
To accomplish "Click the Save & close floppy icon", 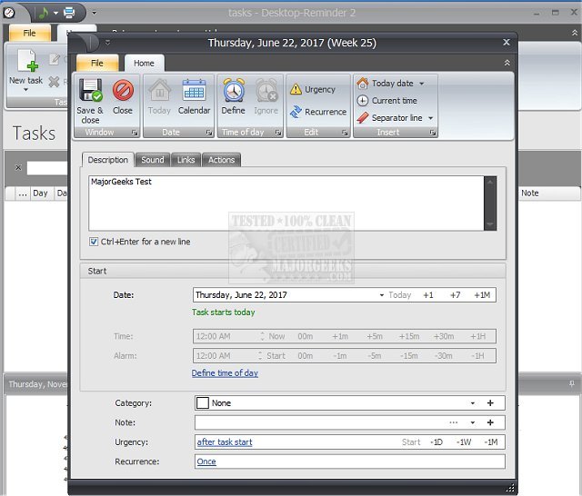I will click(x=90, y=90).
